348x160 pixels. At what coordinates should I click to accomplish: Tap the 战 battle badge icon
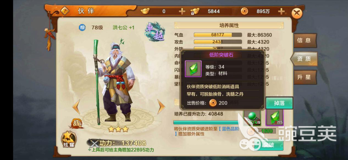[77, 123]
